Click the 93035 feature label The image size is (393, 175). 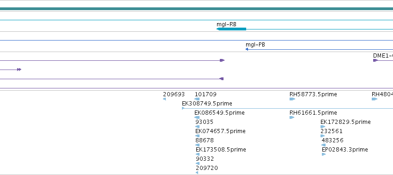(x=205, y=122)
